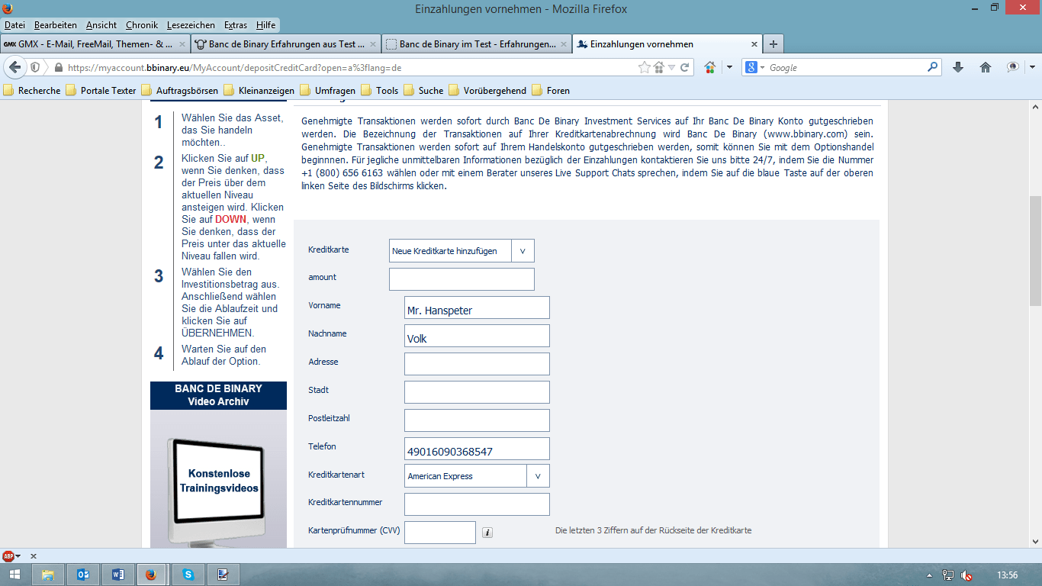Screen dimensions: 1042x586
Task: Open the Auftragsbörsen bookmarks folder
Action: (179, 90)
